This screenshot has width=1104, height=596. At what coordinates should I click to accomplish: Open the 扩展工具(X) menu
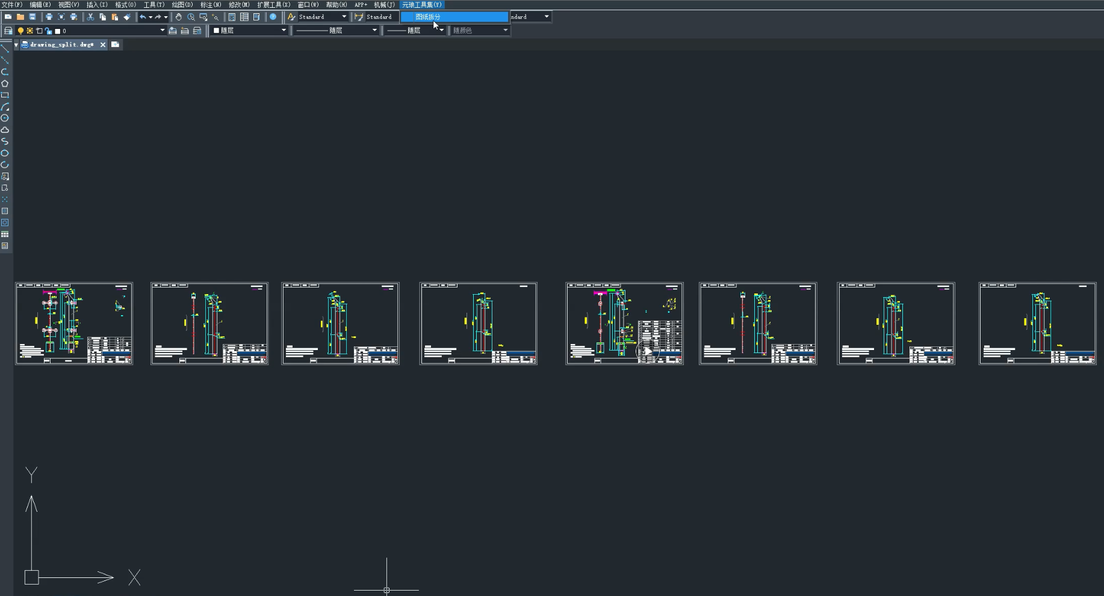pos(273,5)
